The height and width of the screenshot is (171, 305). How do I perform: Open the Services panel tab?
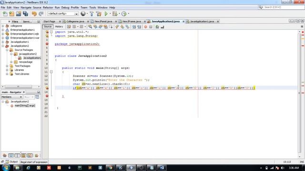[x=27, y=21]
